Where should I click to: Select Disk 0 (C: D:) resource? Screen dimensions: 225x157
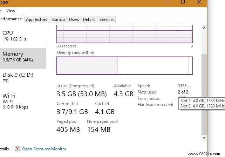coord(23,77)
